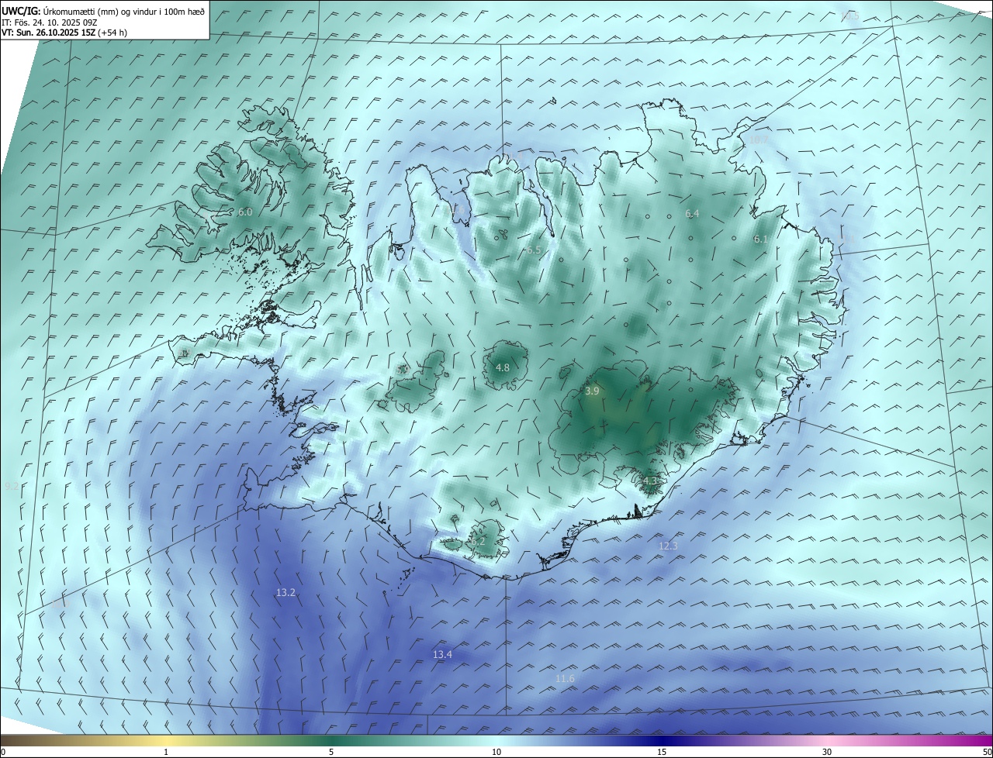Click the 9.2 value at the western edge

coord(12,486)
